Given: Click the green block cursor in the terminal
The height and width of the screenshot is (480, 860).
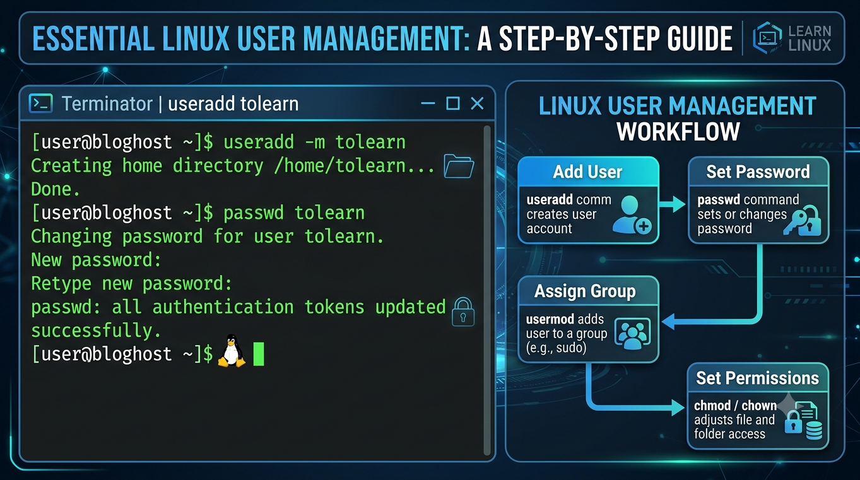Looking at the screenshot, I should click(x=258, y=354).
